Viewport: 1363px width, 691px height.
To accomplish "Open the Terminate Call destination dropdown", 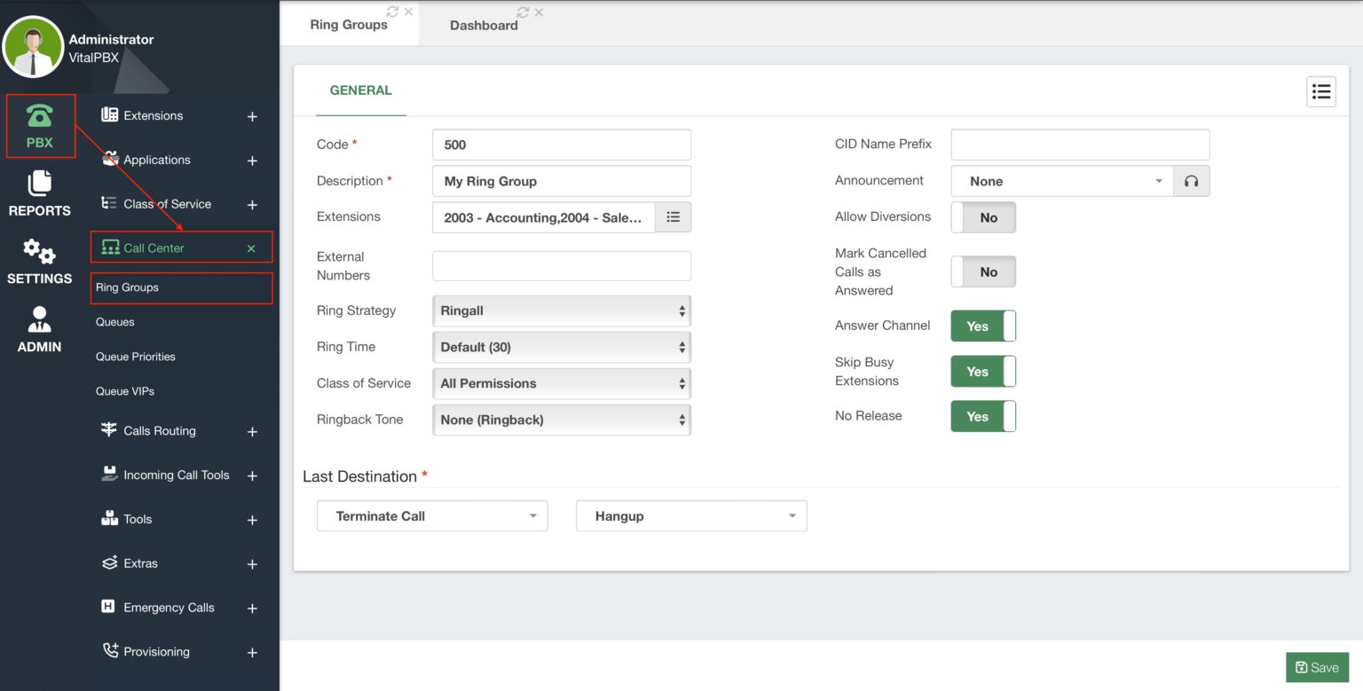I will [x=432, y=516].
